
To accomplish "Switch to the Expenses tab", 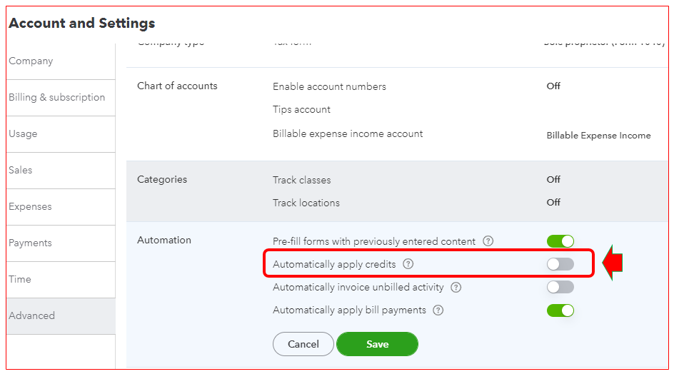I will point(30,207).
